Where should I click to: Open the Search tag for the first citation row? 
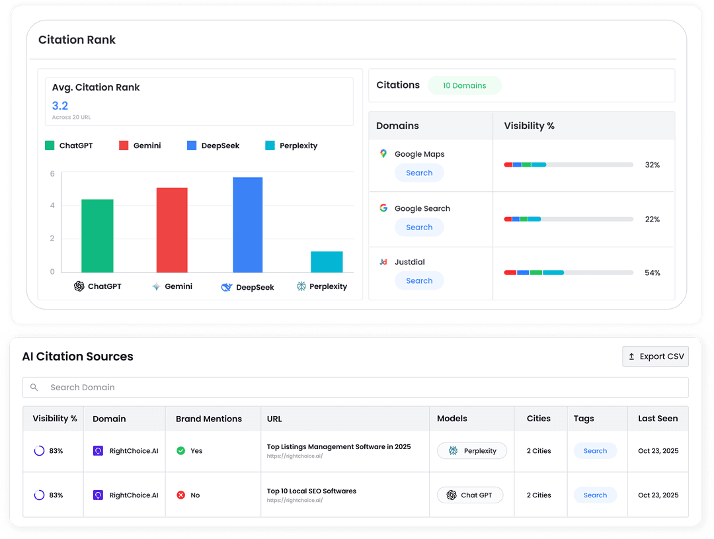pos(595,450)
